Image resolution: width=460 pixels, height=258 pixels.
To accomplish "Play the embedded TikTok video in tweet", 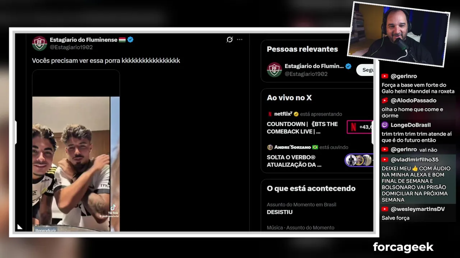I will [x=76, y=150].
